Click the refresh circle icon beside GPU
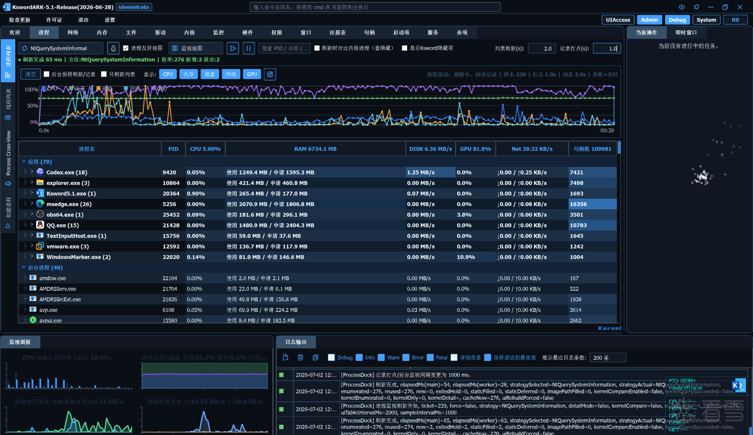Viewport: 753px width, 435px height. coord(270,74)
